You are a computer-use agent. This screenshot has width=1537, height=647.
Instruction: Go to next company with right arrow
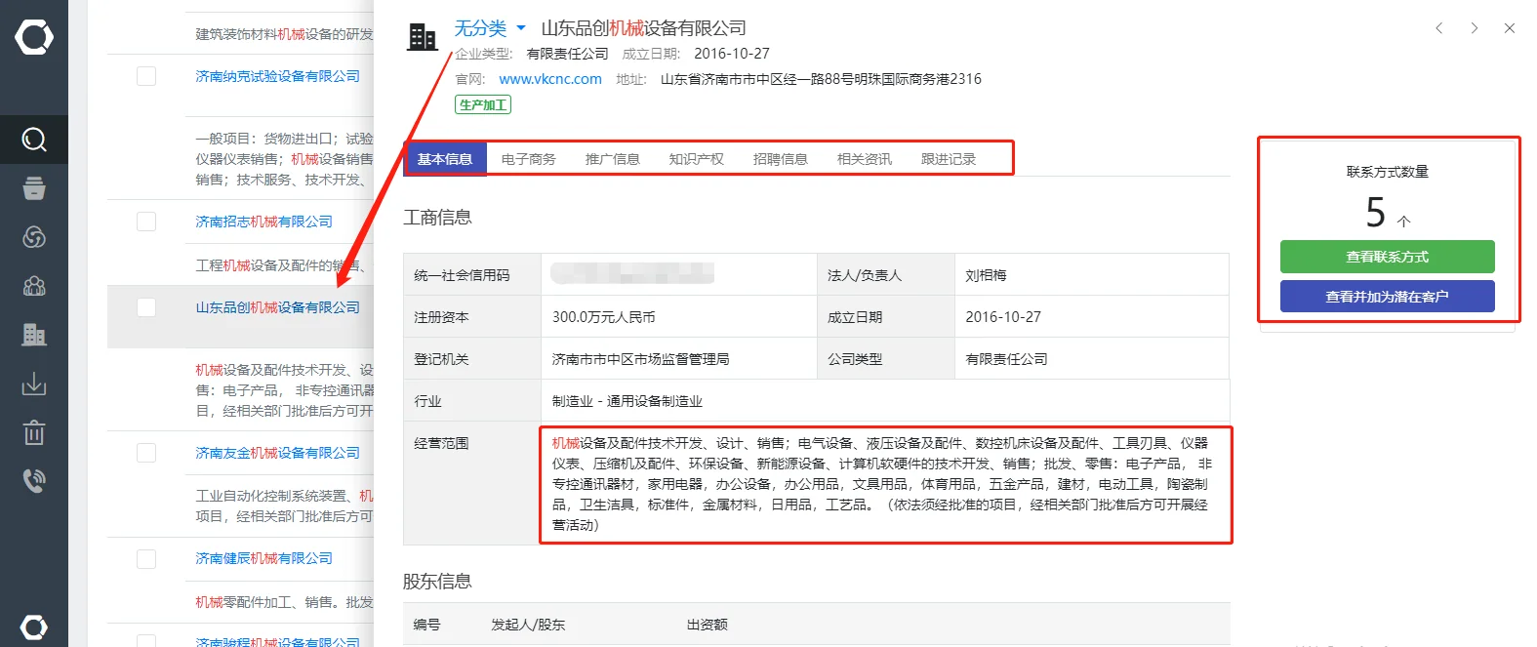[1474, 28]
